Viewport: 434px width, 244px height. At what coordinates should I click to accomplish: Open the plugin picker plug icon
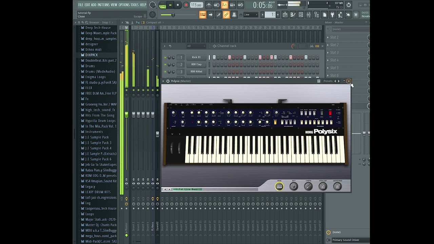click(x=332, y=15)
